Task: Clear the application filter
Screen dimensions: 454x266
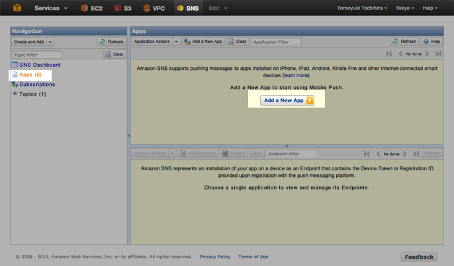Action: click(x=238, y=42)
